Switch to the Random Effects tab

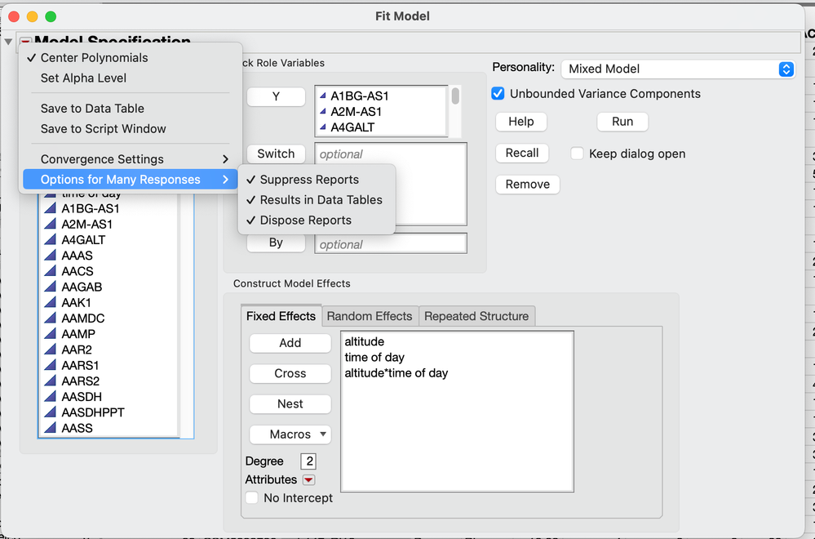(370, 316)
